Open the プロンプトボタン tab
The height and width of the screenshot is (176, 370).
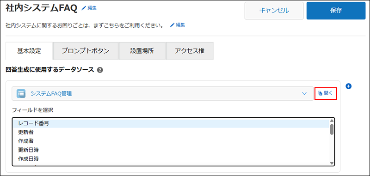pyautogui.click(x=86, y=51)
